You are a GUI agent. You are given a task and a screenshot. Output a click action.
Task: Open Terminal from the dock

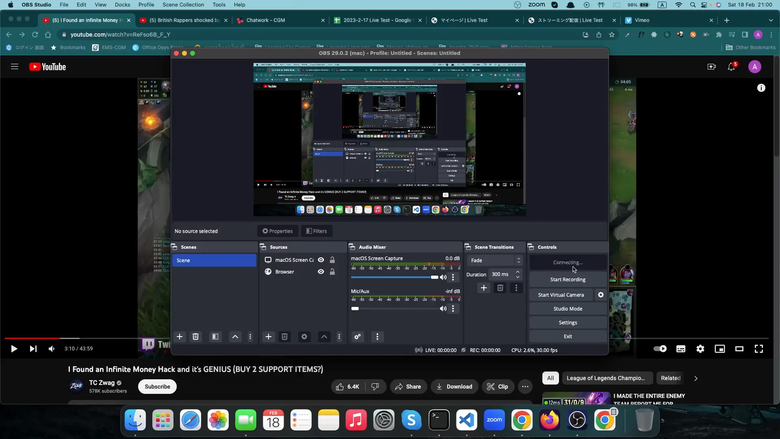pyautogui.click(x=439, y=420)
